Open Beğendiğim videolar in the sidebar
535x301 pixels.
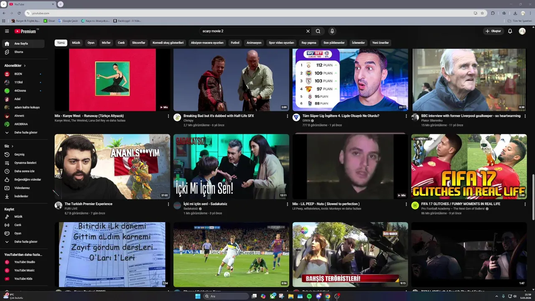pyautogui.click(x=23, y=179)
